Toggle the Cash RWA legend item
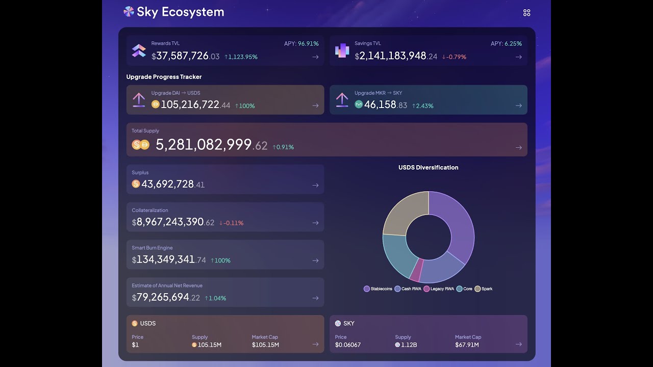653x367 pixels. click(408, 289)
